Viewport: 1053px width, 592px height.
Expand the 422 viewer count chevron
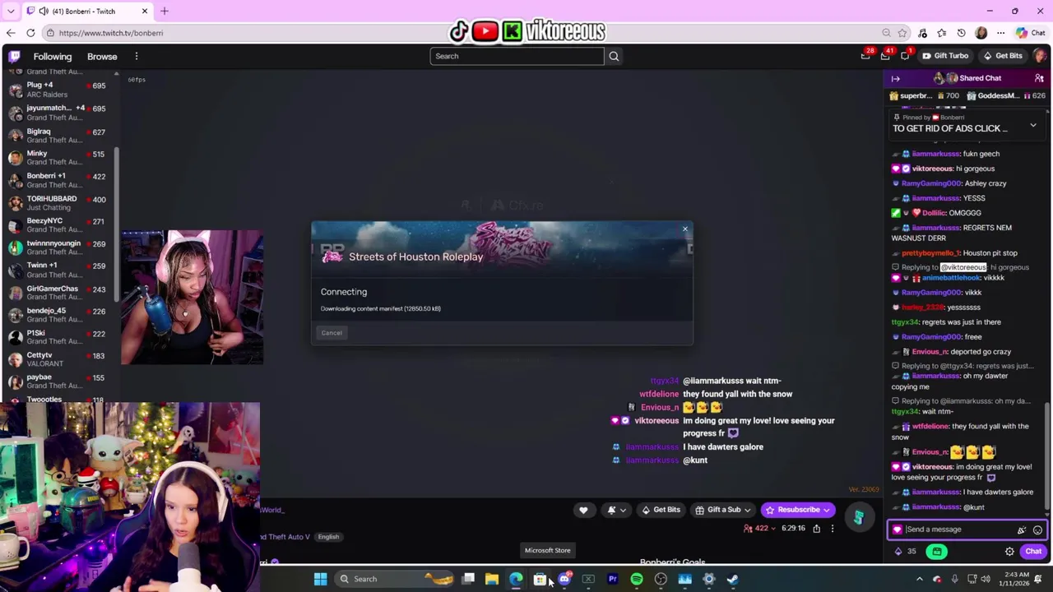pyautogui.click(x=773, y=529)
